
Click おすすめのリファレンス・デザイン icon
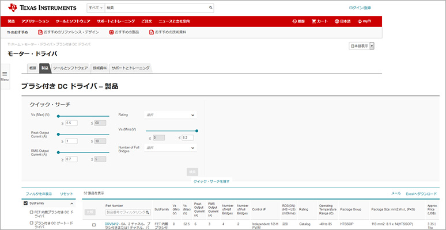tap(40, 32)
